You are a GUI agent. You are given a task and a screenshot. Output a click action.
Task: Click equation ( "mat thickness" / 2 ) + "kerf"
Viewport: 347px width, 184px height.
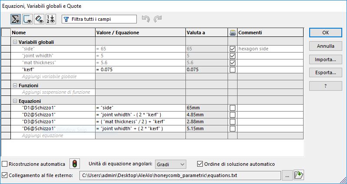[141, 122]
